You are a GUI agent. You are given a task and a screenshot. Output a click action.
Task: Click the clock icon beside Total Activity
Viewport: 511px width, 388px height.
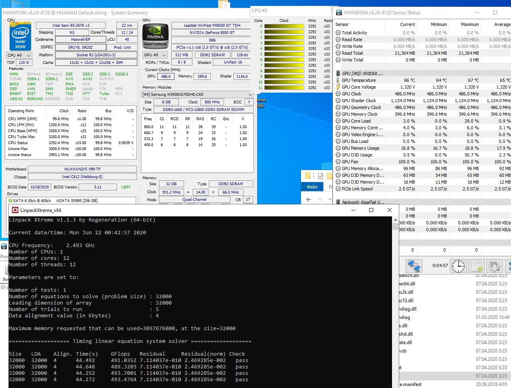338,33
